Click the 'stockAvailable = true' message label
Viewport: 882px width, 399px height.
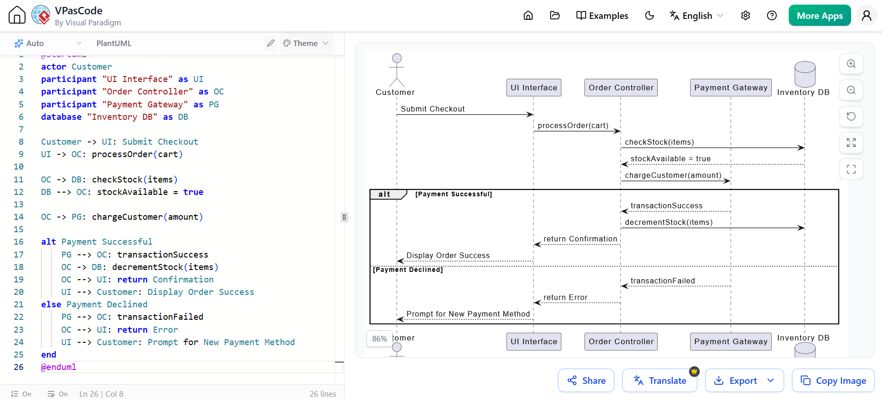[671, 158]
